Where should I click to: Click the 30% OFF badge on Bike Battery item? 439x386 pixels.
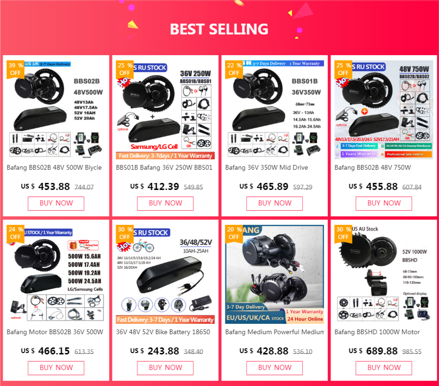(125, 233)
